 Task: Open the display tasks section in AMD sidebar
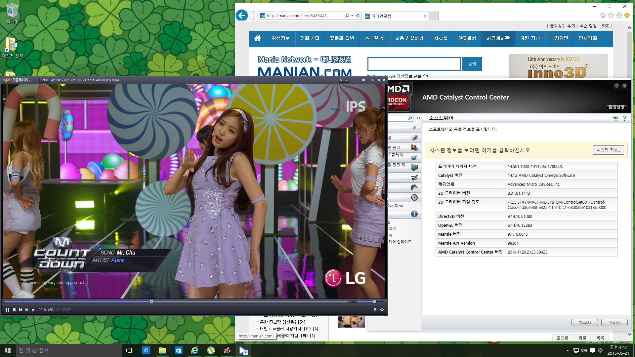tap(414, 157)
